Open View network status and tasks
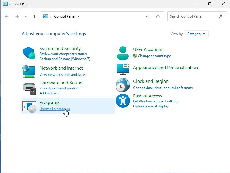 point(62,75)
